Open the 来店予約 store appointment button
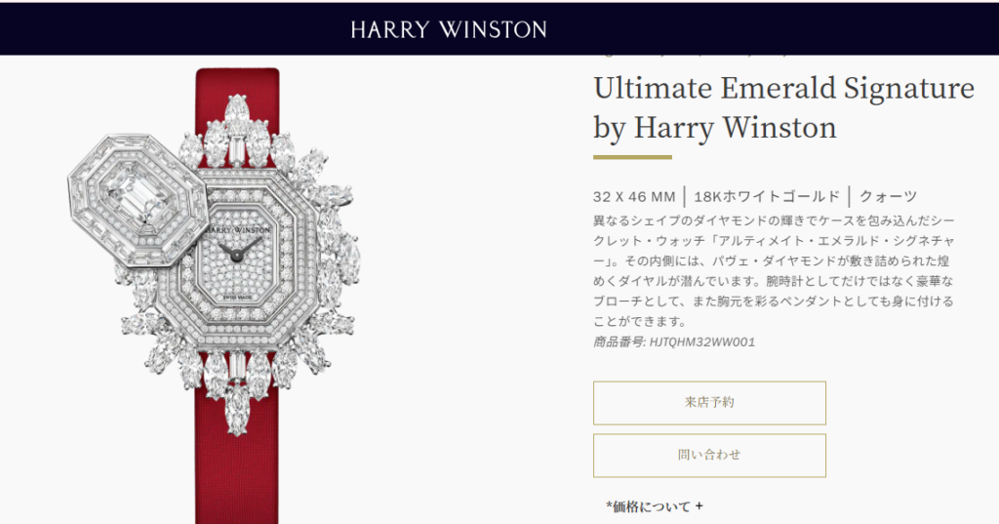Screen dimensions: 999x524 click(x=709, y=403)
